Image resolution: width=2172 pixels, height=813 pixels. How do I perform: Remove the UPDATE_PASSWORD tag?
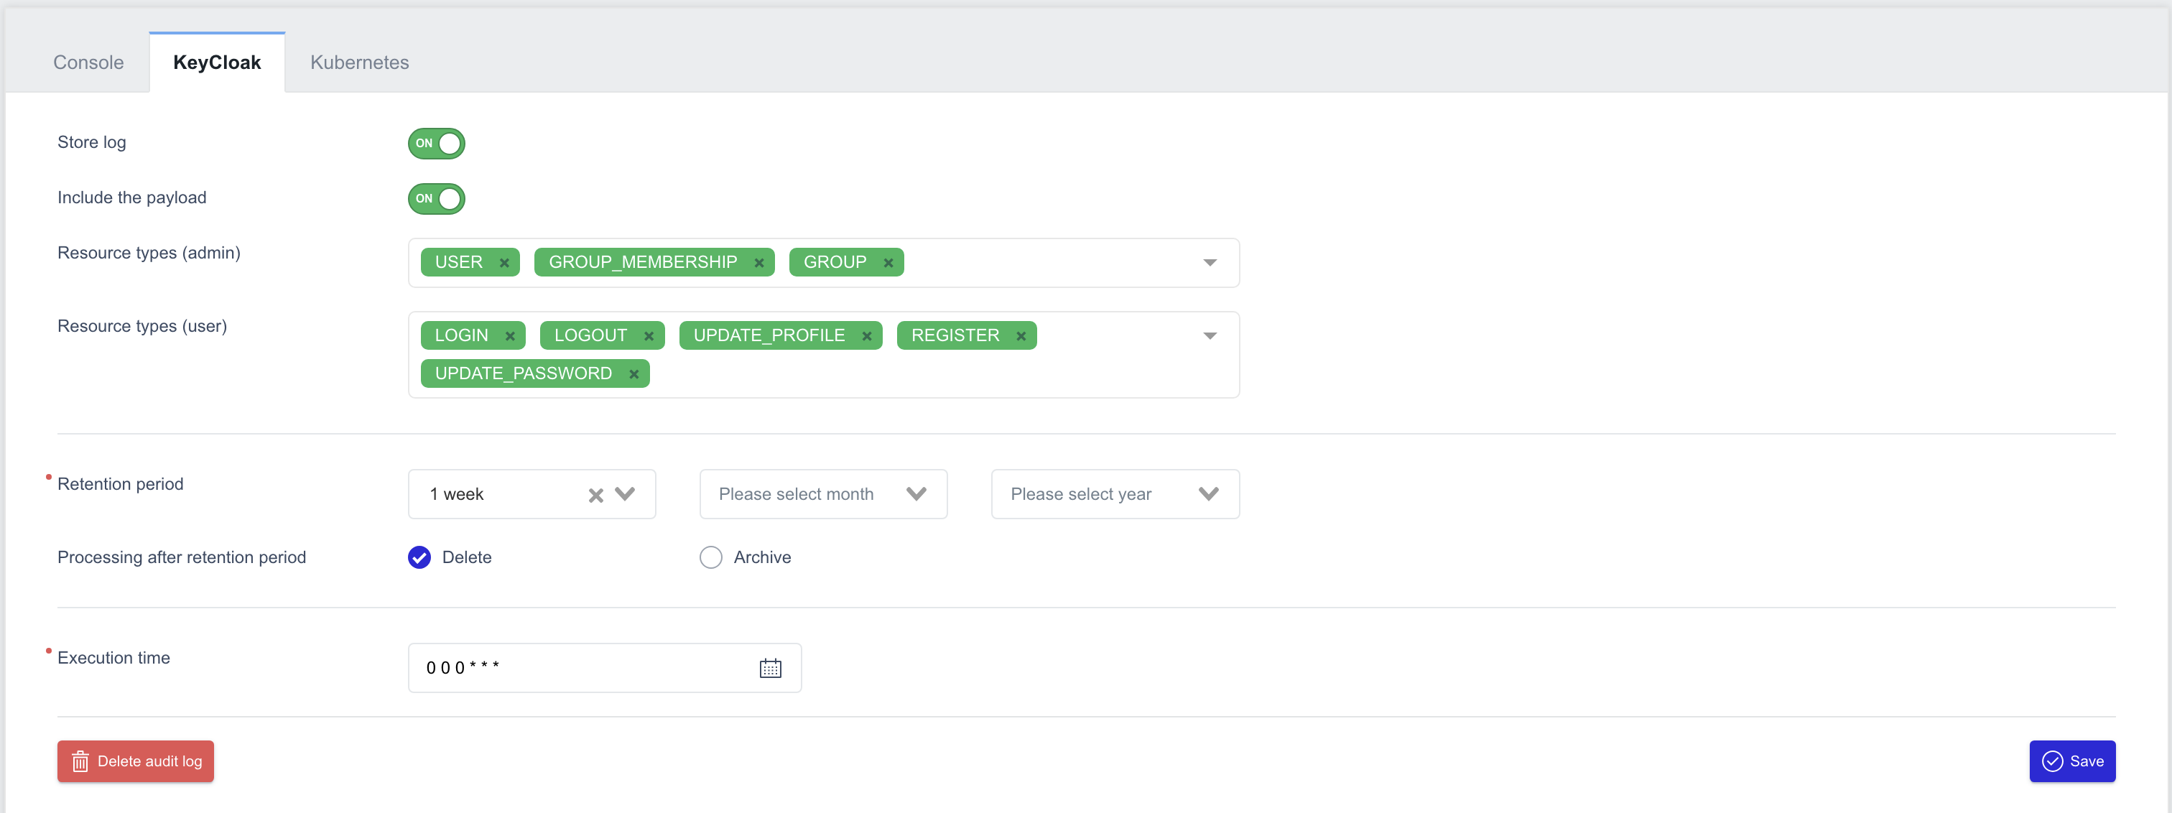click(634, 374)
